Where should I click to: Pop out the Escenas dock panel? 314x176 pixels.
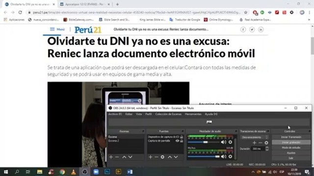[143, 132]
